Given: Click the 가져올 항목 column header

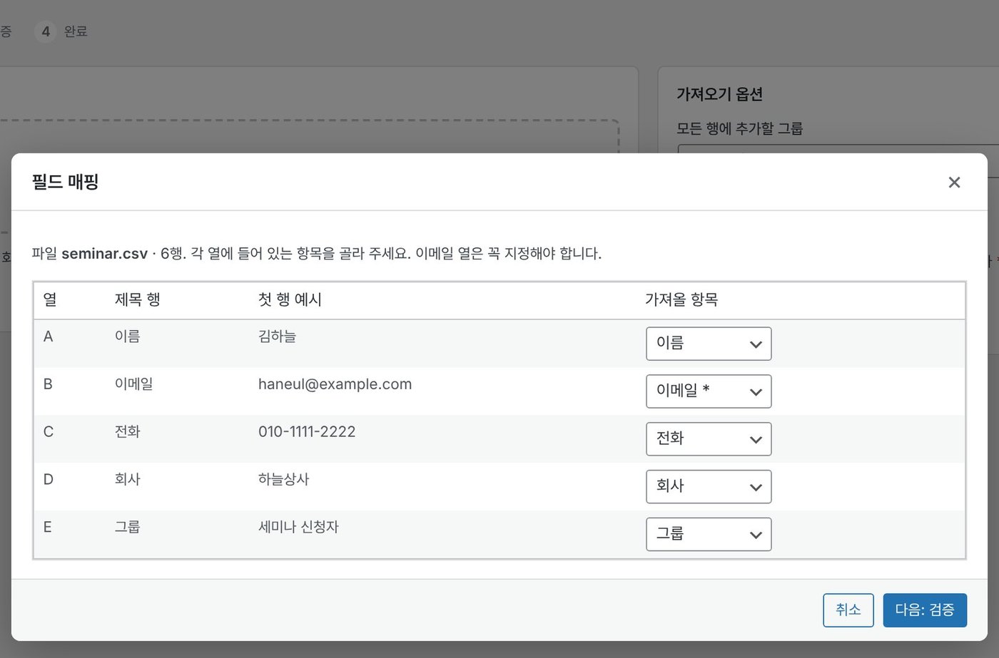Looking at the screenshot, I should click(x=681, y=300).
